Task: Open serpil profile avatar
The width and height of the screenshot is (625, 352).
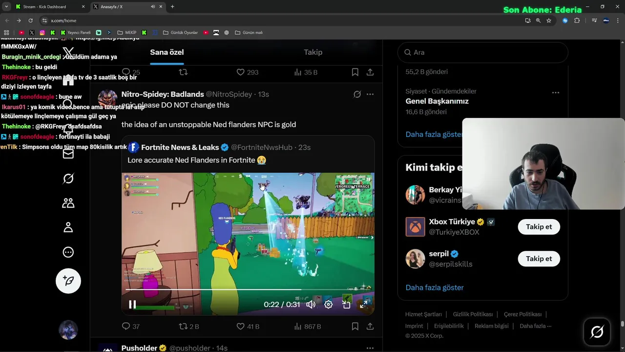Action: coord(415,259)
